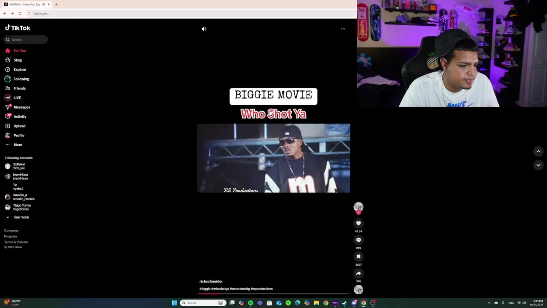This screenshot has height=308, width=547.
Task: Click the TikTok logo
Action: coord(18,28)
